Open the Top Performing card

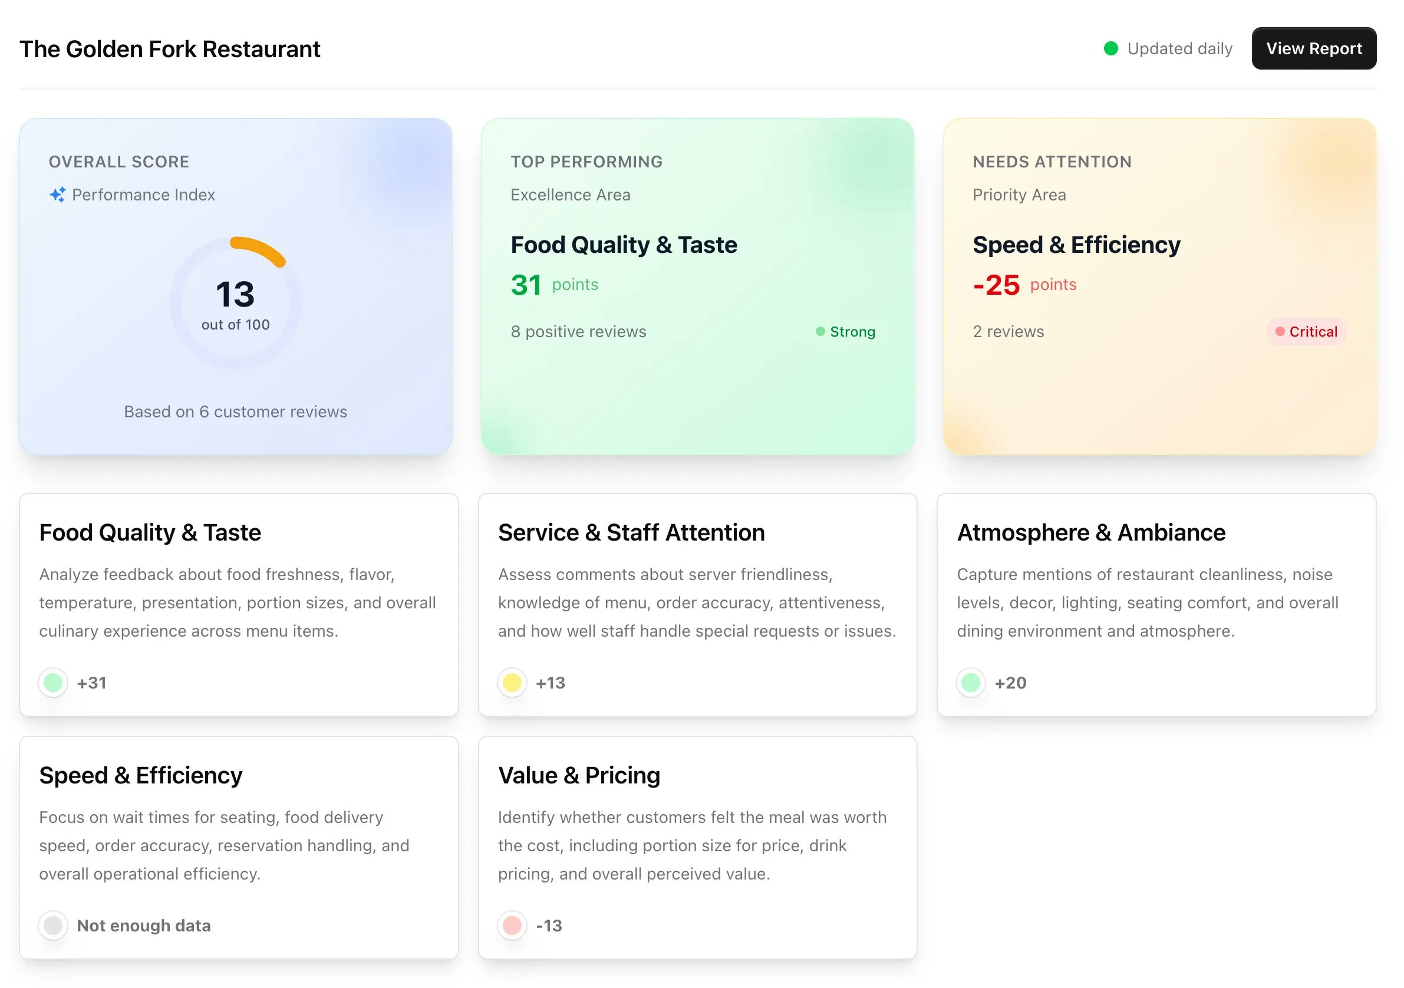[697, 286]
